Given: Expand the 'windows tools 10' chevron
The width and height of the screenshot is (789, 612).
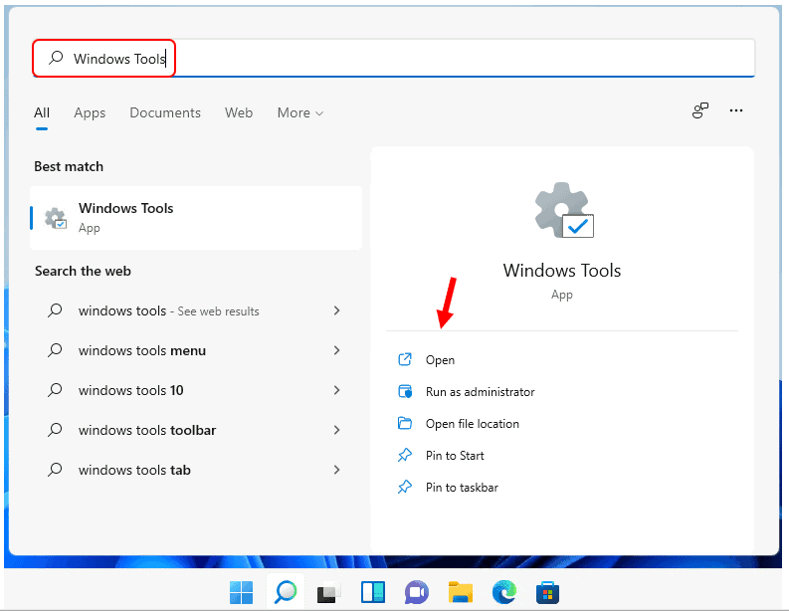Looking at the screenshot, I should tap(336, 390).
